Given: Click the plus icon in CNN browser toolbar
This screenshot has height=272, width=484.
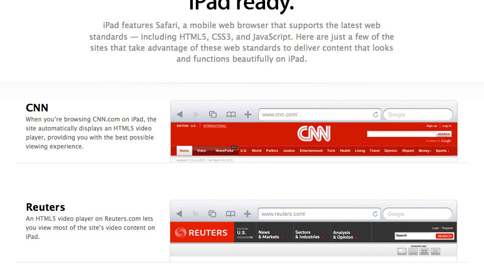Looking at the screenshot, I should pos(248,115).
